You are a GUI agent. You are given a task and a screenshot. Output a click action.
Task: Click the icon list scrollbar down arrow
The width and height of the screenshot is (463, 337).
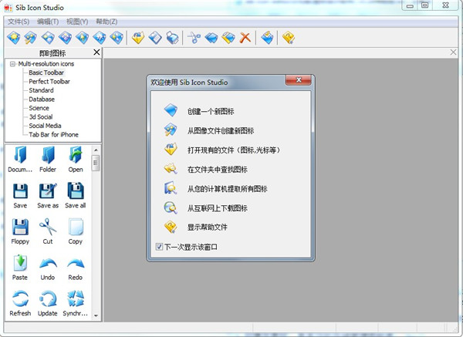click(96, 315)
